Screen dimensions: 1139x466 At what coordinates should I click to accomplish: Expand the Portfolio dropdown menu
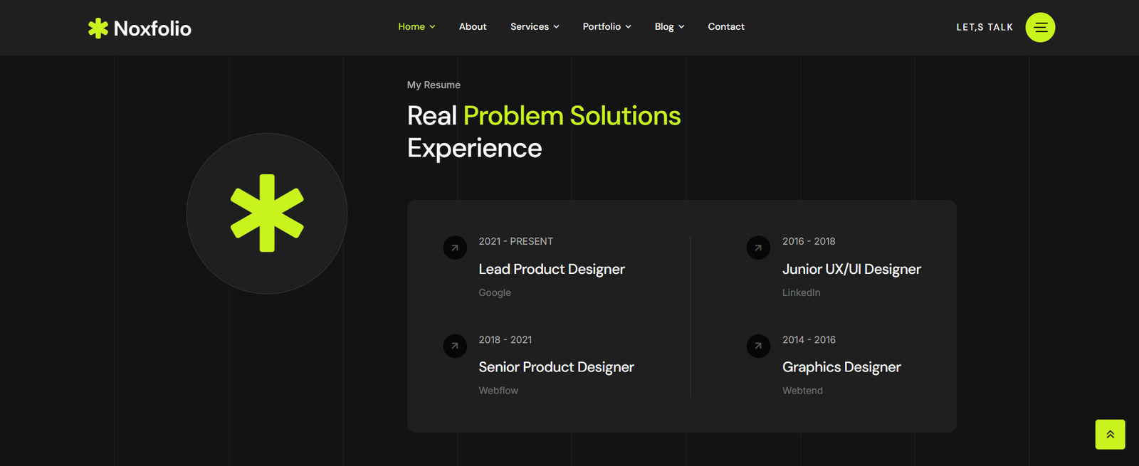607,26
